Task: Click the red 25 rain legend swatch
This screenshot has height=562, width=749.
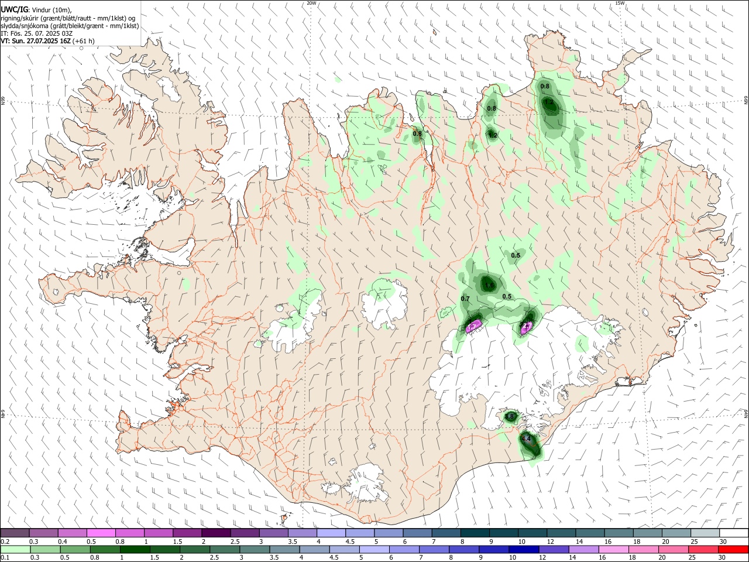Action: click(703, 549)
